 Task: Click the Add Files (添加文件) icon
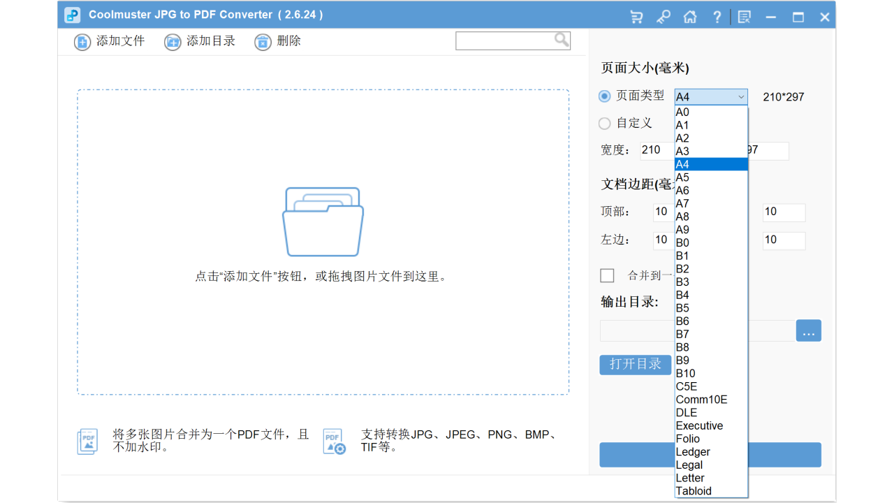click(x=82, y=42)
